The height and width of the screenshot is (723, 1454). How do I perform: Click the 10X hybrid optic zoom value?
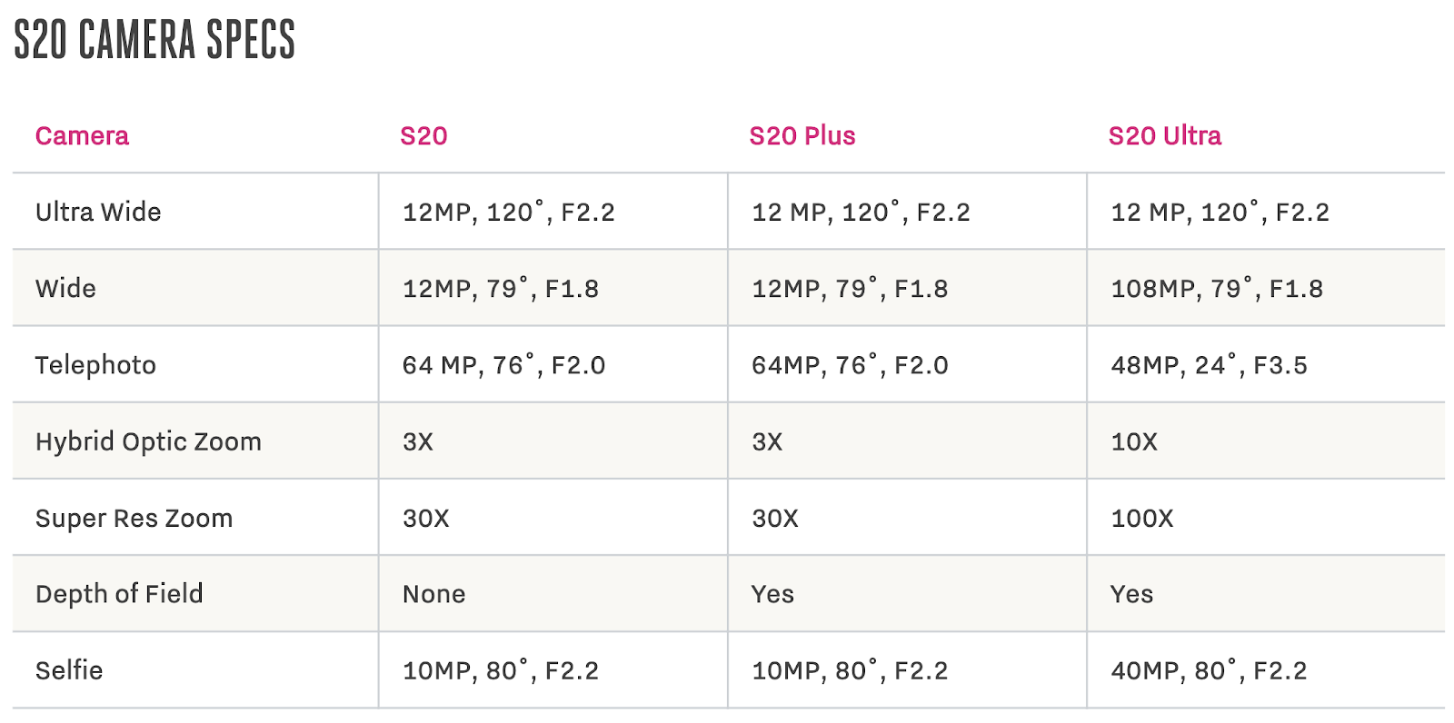(1134, 442)
